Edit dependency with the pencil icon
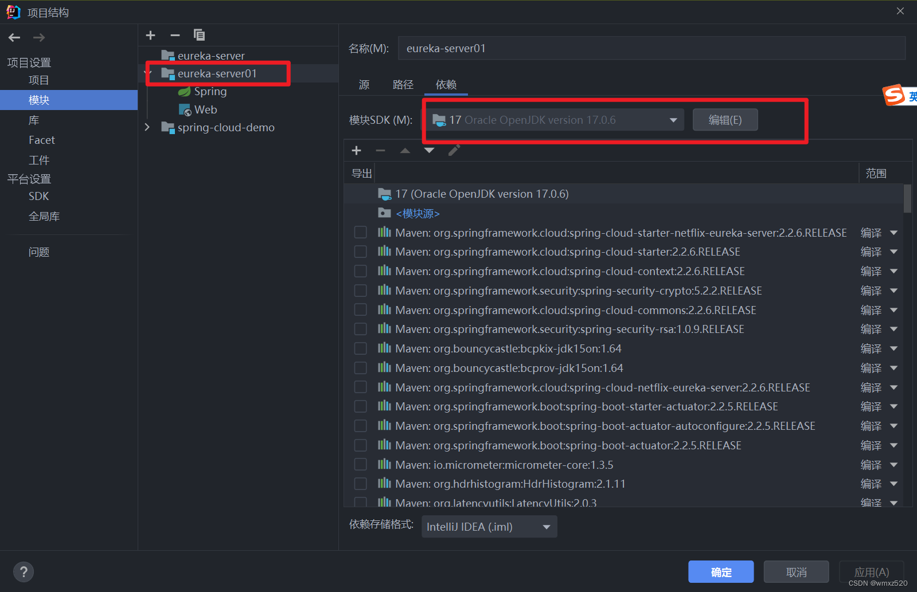 click(454, 151)
